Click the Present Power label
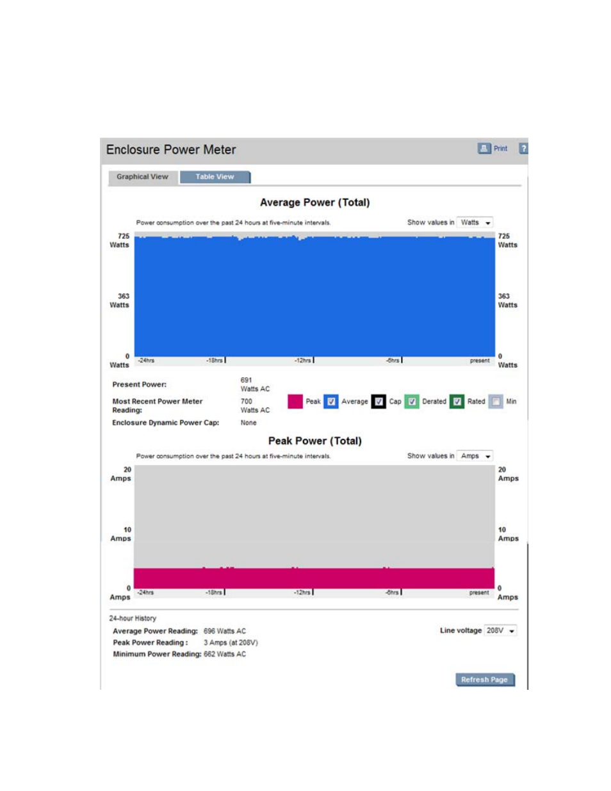This screenshot has height=791, width=611. pos(139,385)
